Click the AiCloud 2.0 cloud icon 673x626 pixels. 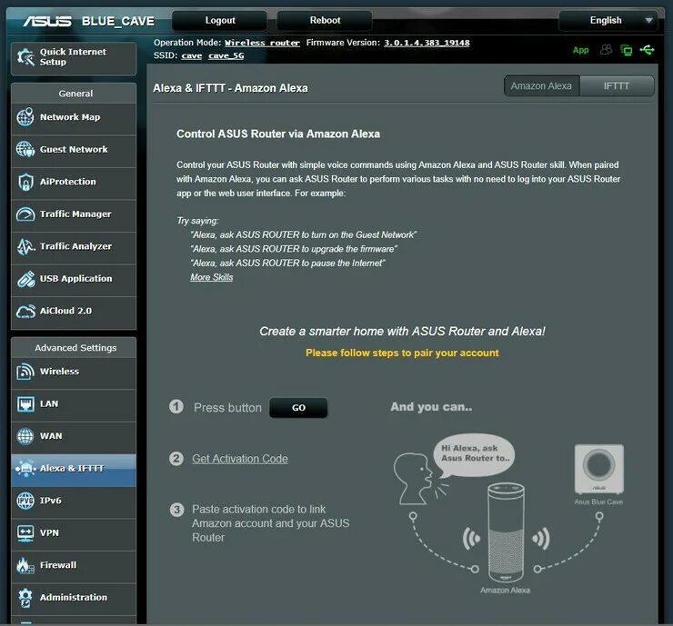(x=25, y=311)
